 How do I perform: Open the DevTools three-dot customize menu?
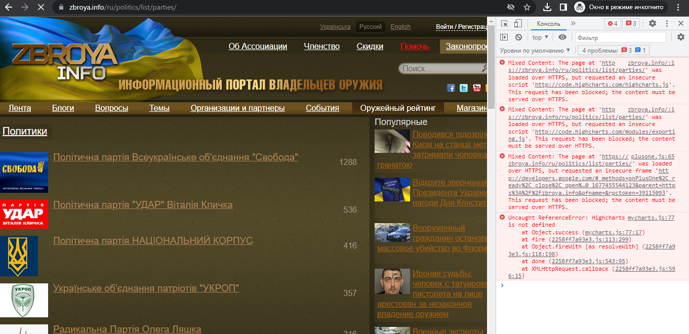667,23
